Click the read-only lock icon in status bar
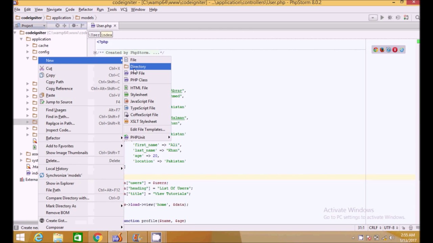433x243 pixels. [404, 228]
